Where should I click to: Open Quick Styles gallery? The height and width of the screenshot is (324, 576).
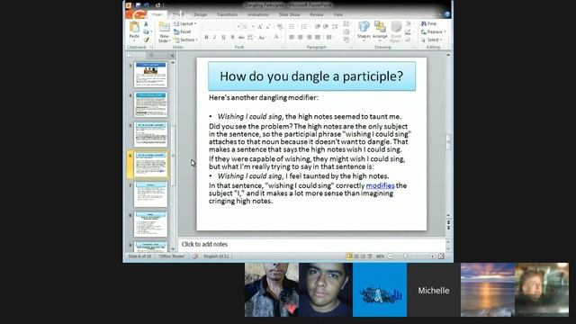pos(396,31)
